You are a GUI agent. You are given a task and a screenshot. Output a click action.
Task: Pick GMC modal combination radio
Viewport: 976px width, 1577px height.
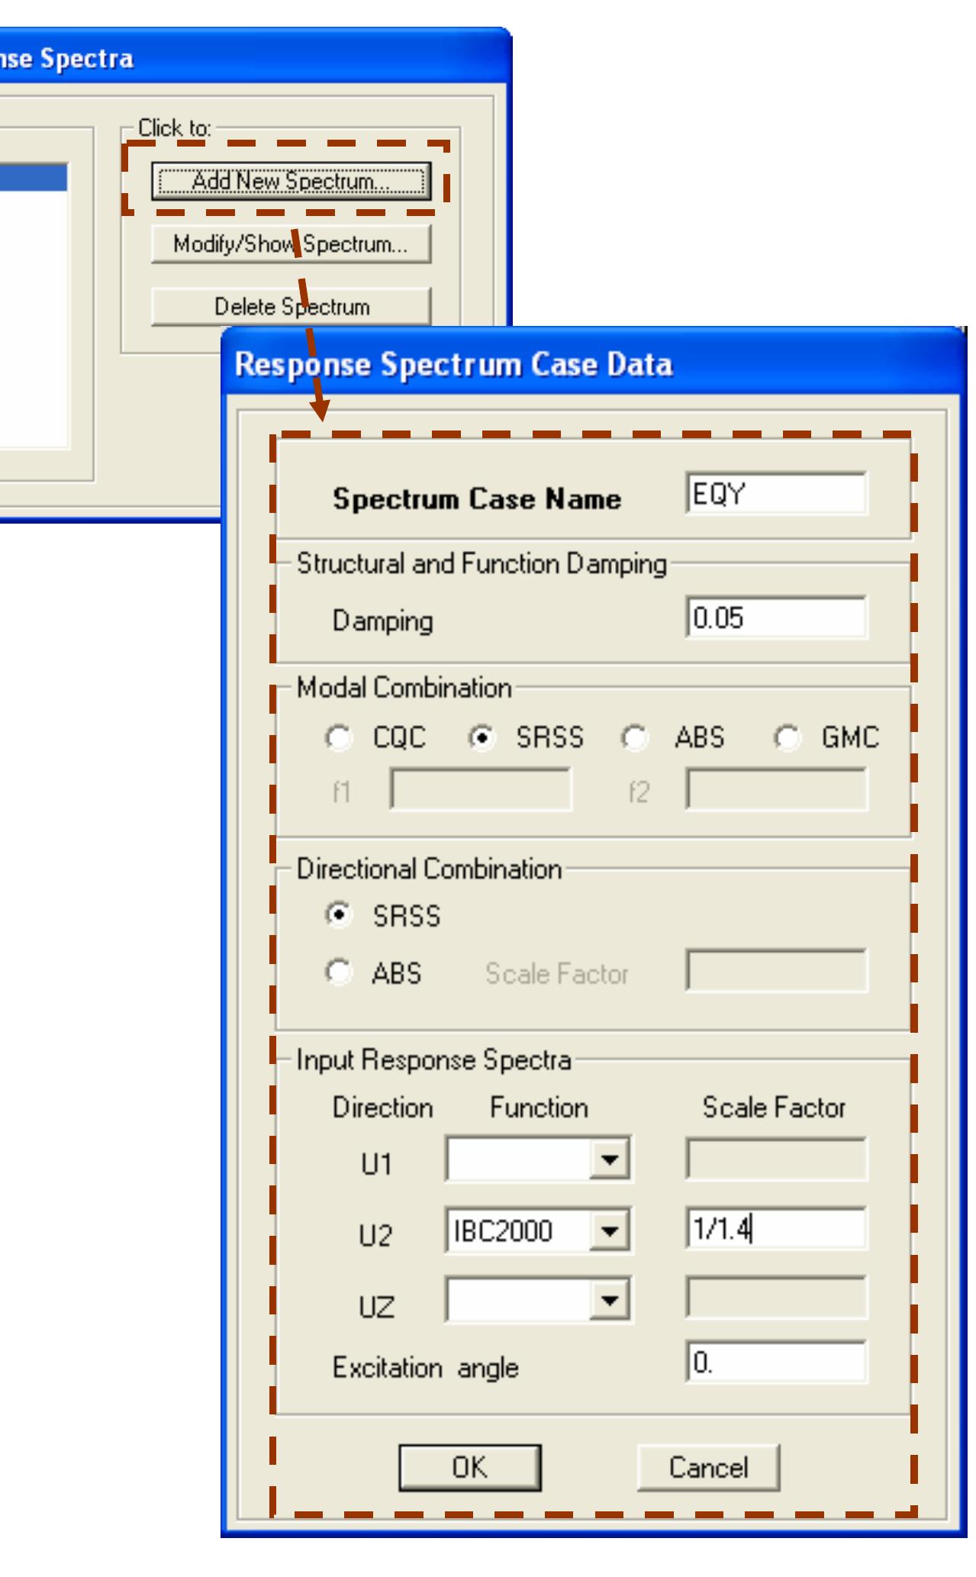point(786,737)
